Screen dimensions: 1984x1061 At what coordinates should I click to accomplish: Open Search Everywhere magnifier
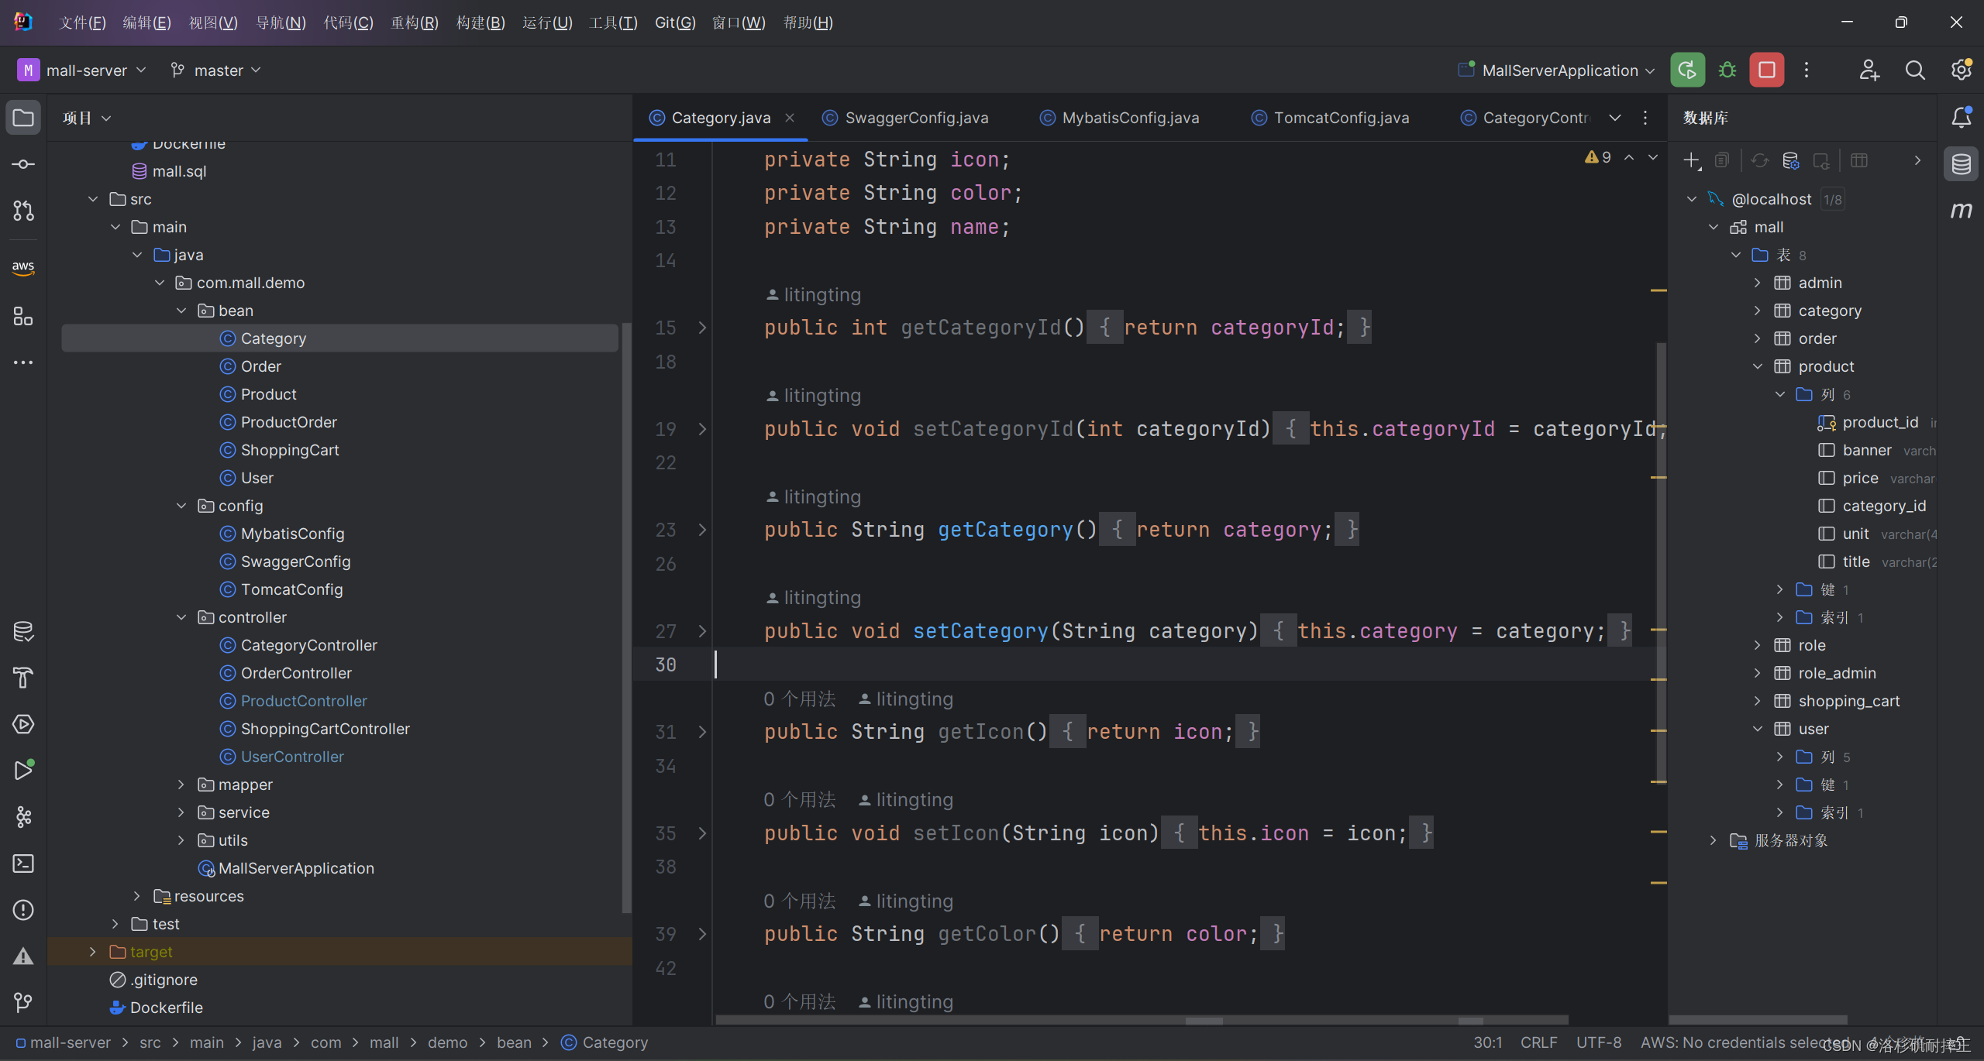(1915, 70)
